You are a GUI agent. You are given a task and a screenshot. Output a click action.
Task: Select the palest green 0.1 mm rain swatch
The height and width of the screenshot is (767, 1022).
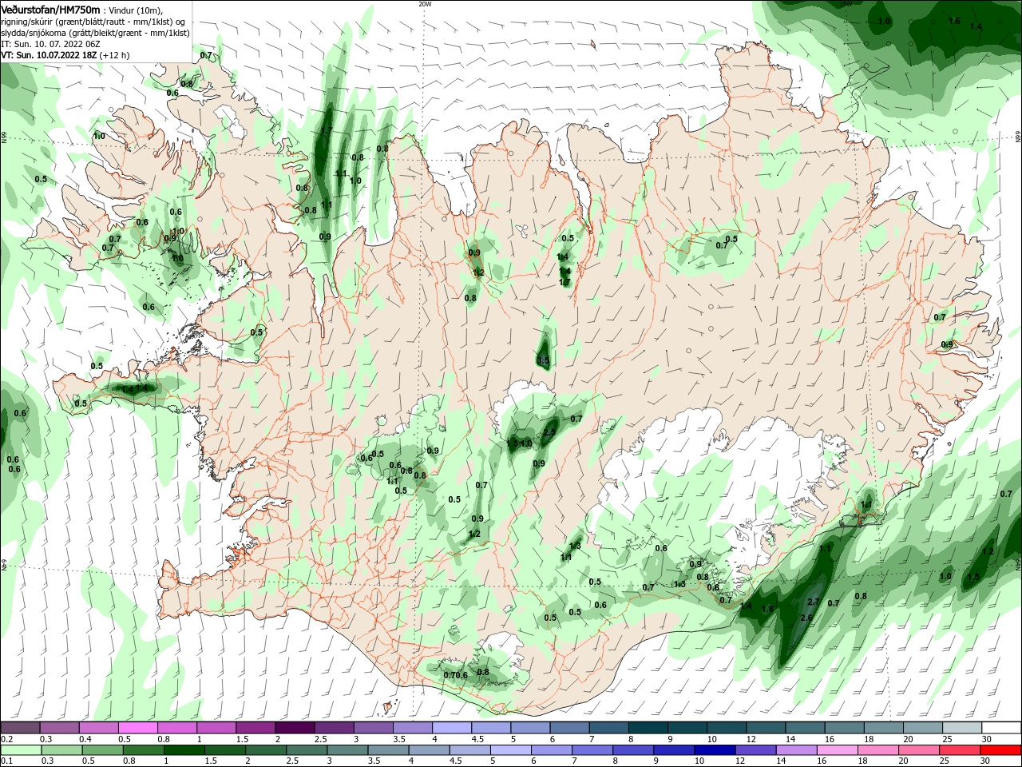20,749
